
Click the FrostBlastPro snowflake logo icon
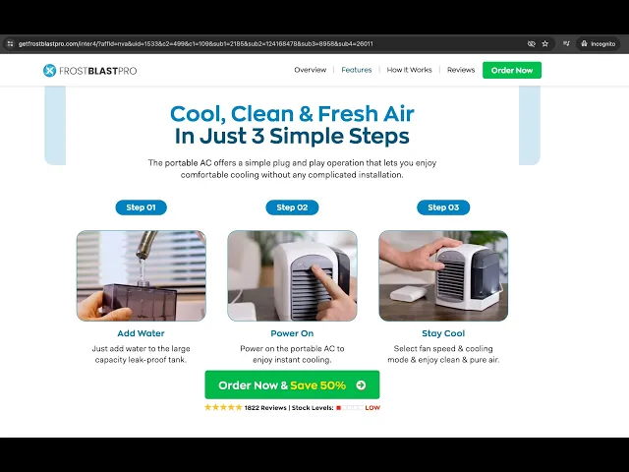point(49,70)
